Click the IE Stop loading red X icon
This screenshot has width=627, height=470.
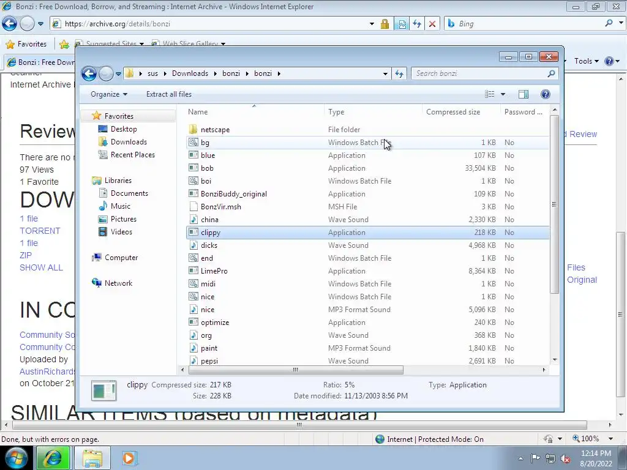(x=432, y=24)
